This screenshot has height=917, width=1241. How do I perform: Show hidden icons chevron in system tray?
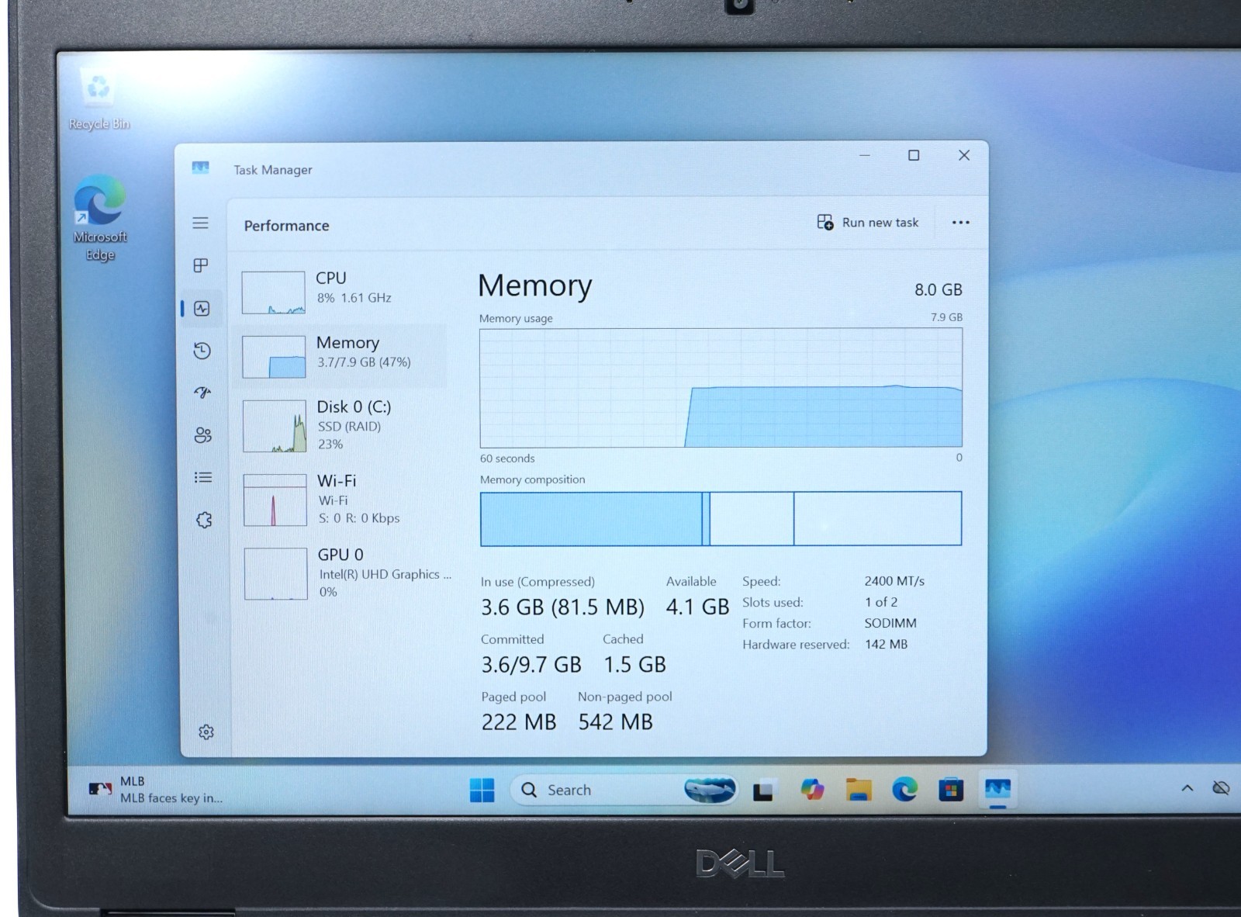[1187, 788]
